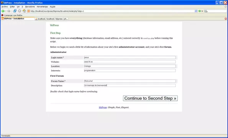Go to the Home page icon

pos(24,11)
